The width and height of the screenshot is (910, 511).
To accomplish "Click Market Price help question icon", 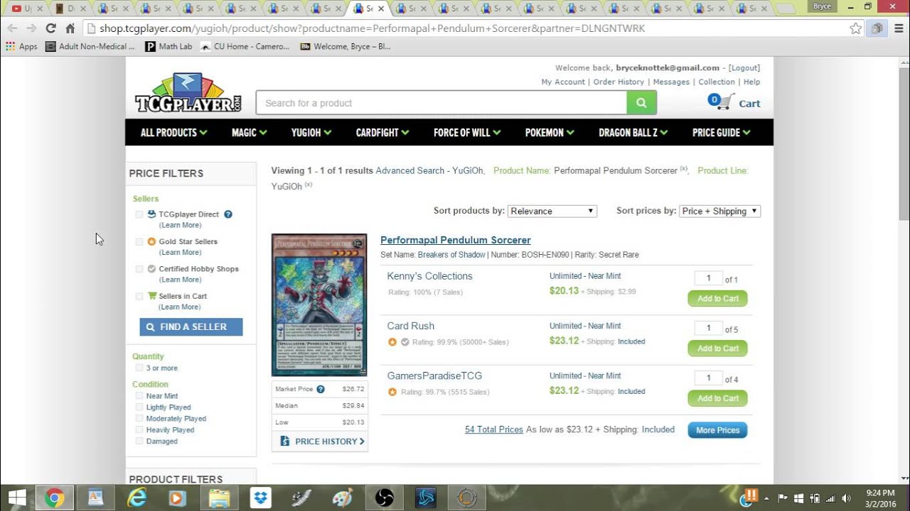I will coord(321,389).
